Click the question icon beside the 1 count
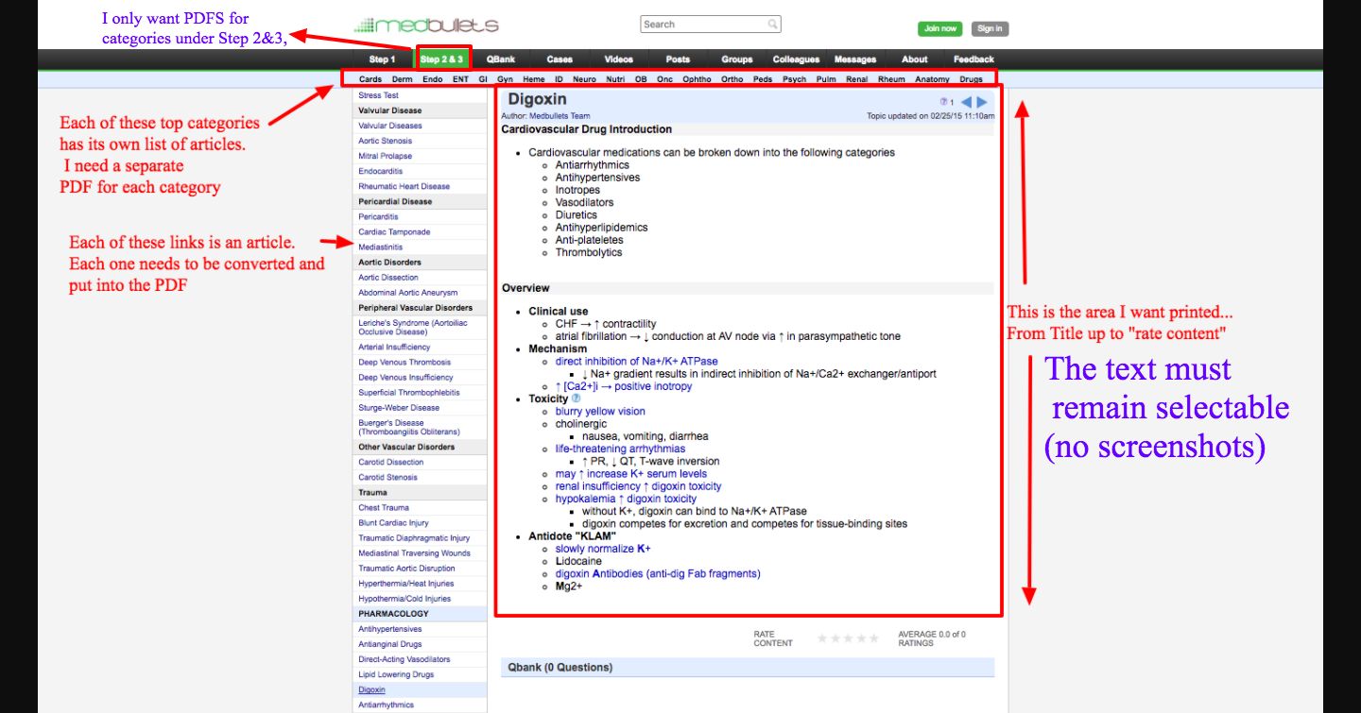 pyautogui.click(x=943, y=102)
